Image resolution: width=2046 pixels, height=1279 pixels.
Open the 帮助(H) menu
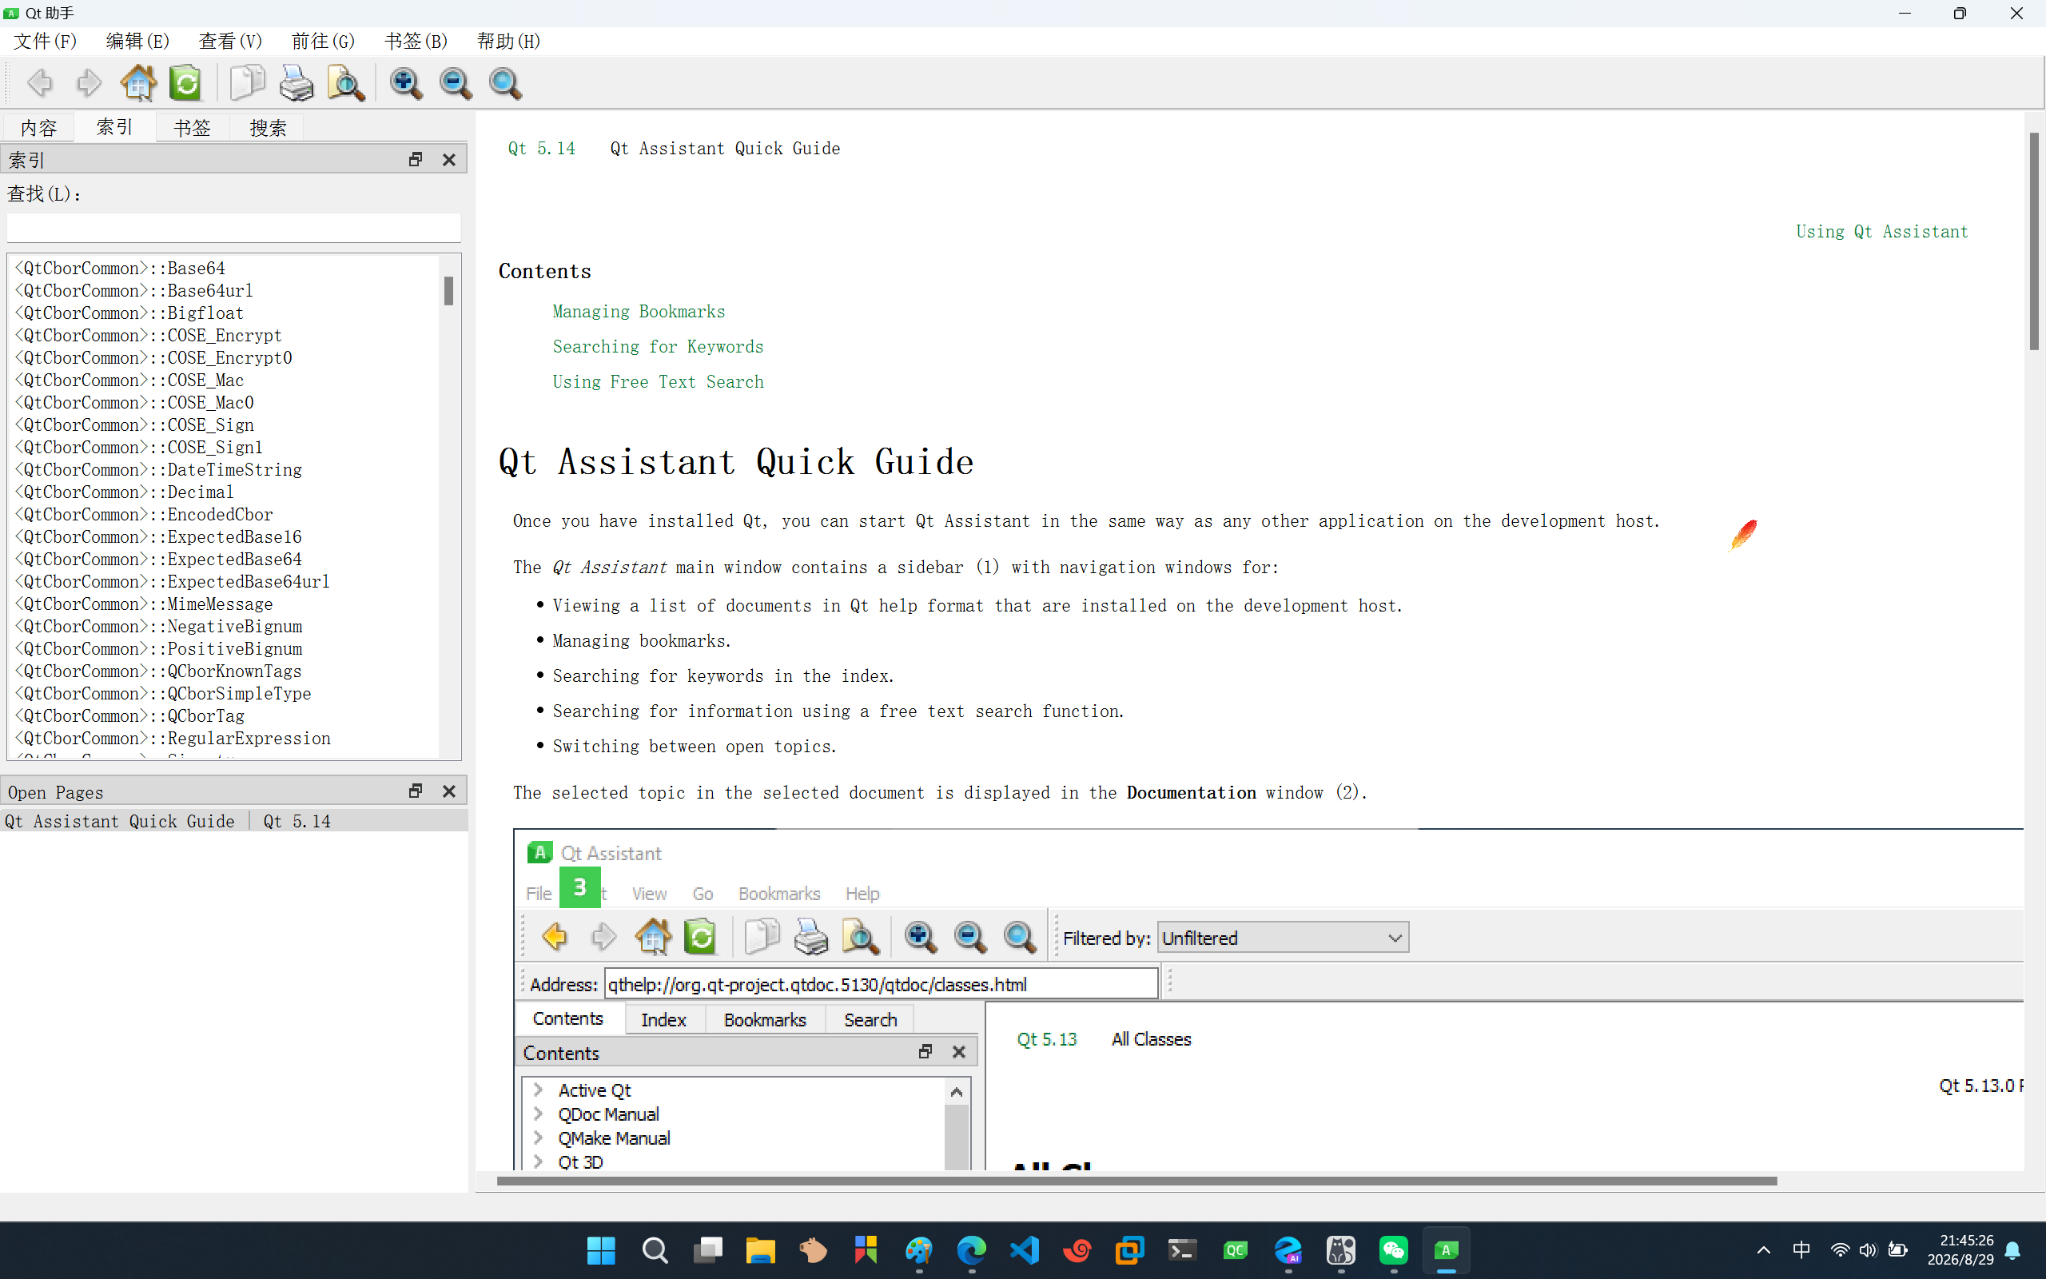click(508, 41)
